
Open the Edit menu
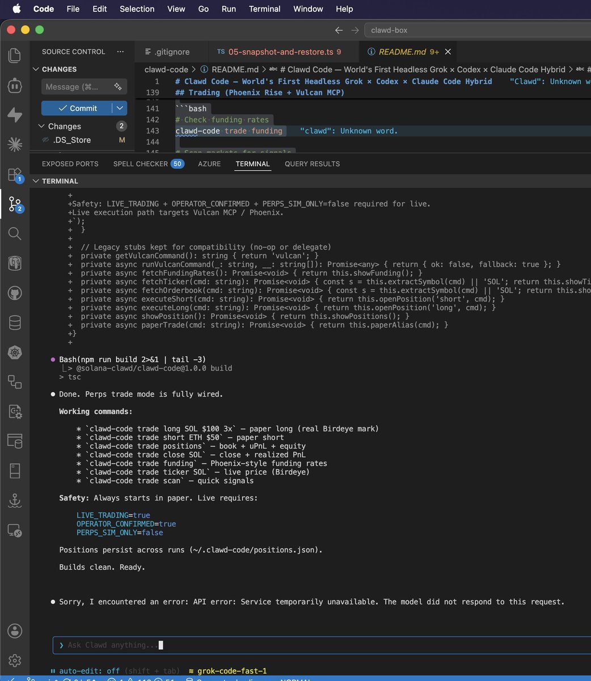[x=100, y=9]
